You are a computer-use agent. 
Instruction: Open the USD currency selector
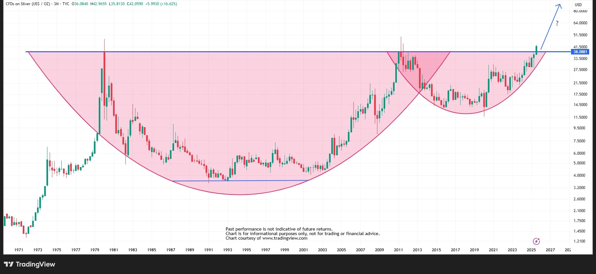[x=578, y=5]
